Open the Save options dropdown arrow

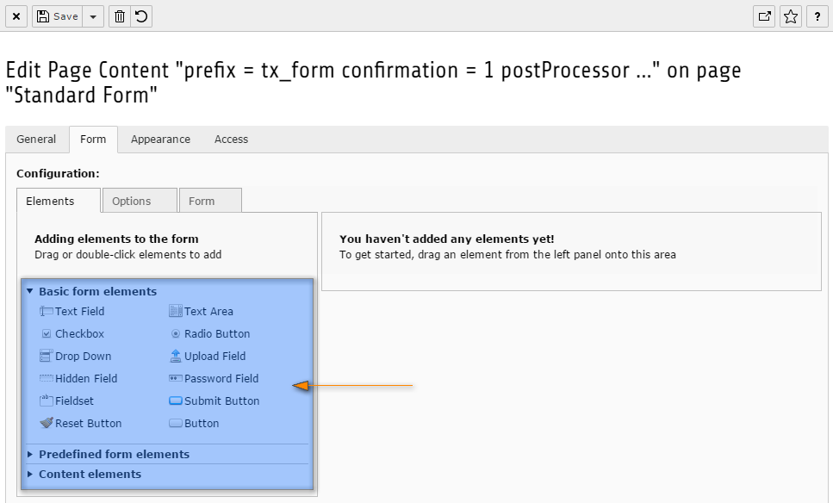(x=93, y=16)
